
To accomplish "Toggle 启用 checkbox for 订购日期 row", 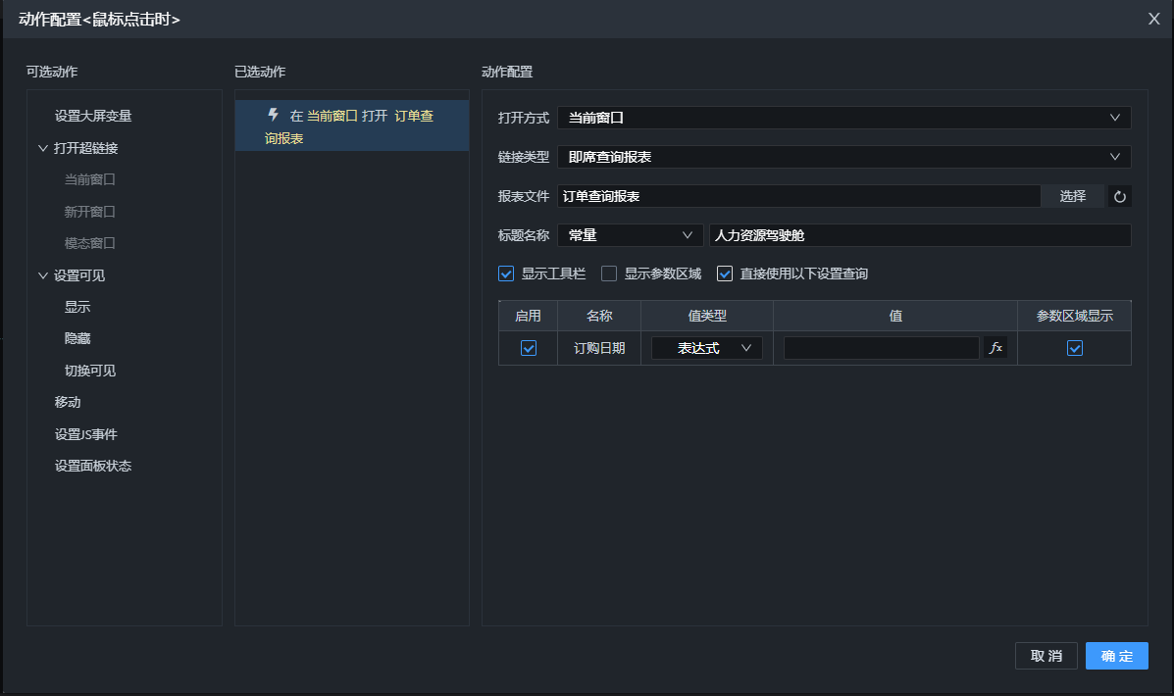I will point(528,348).
